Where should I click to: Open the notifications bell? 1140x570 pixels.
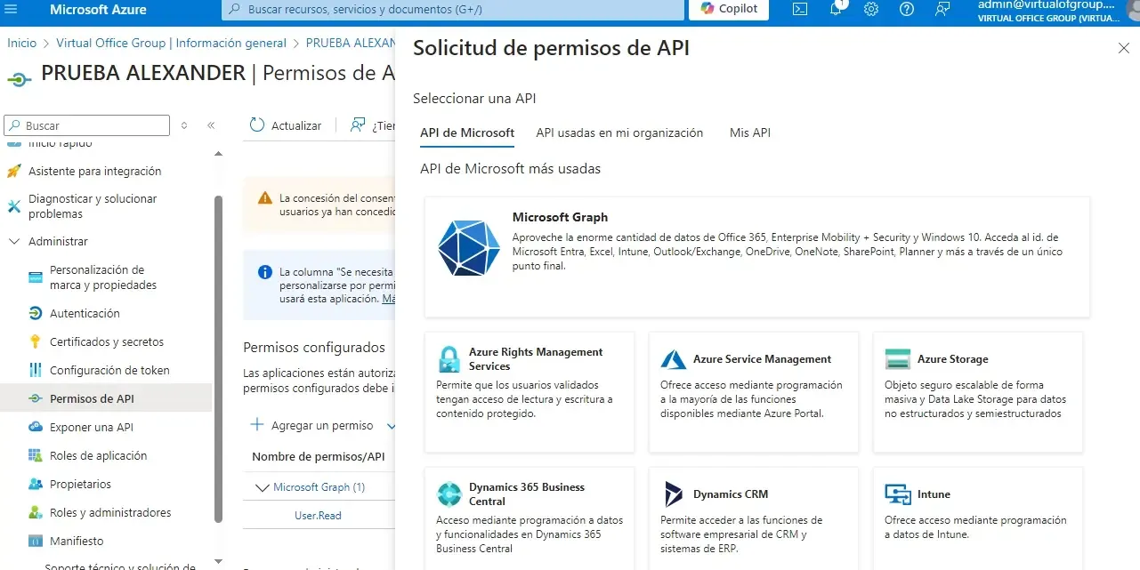point(836,9)
